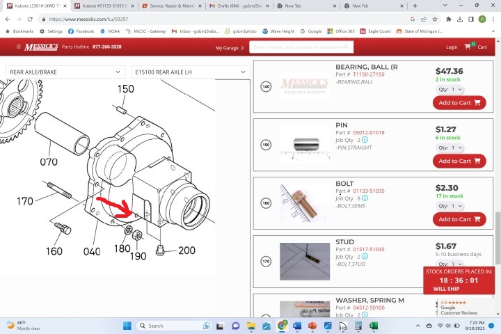Select diagram reference circle 140
Viewport: 501px width, 334px height.
[266, 86]
